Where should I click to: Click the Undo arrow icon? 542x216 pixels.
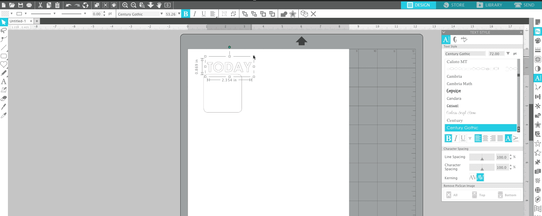tap(68, 5)
